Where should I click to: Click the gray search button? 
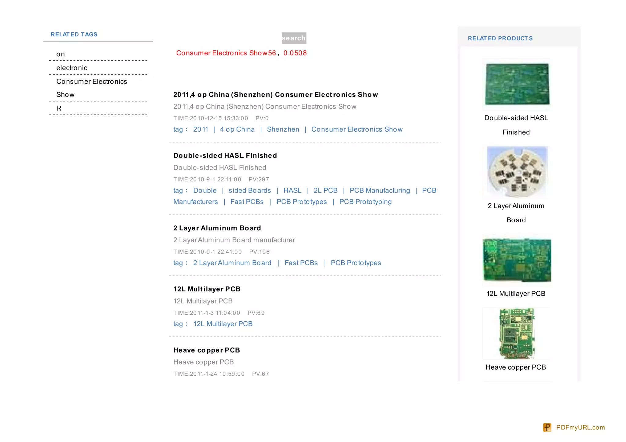pyautogui.click(x=294, y=38)
